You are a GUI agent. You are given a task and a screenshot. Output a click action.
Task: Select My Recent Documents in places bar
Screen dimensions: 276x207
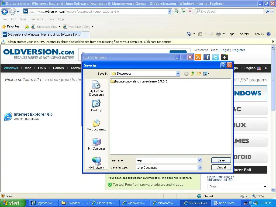click(x=96, y=88)
